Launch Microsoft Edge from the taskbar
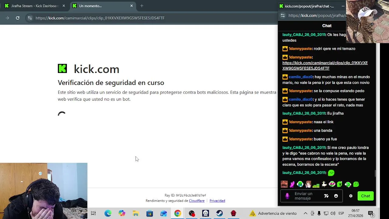This screenshot has height=219, width=389. [108, 213]
